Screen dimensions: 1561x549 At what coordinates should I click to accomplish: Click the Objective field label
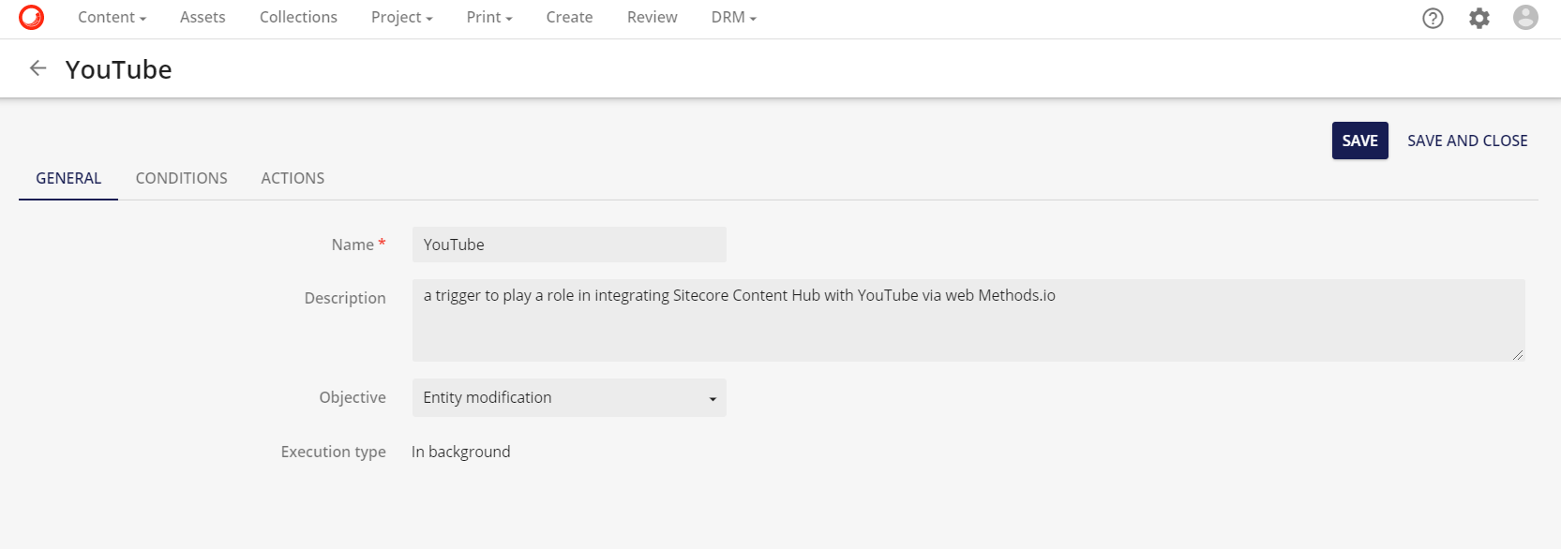[x=353, y=397]
